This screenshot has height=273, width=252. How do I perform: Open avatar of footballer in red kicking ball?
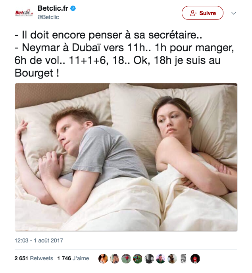click(x=126, y=259)
